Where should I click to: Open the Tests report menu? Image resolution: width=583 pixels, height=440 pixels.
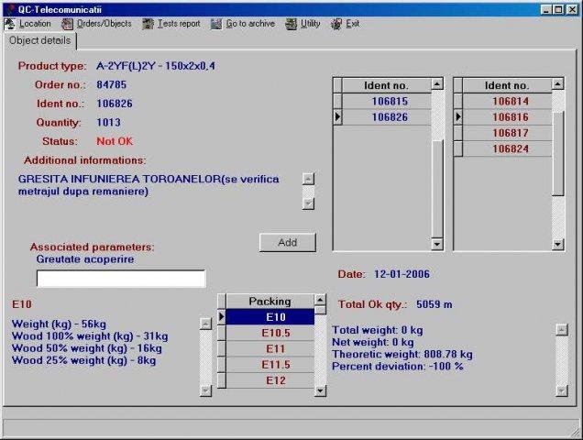(x=179, y=24)
